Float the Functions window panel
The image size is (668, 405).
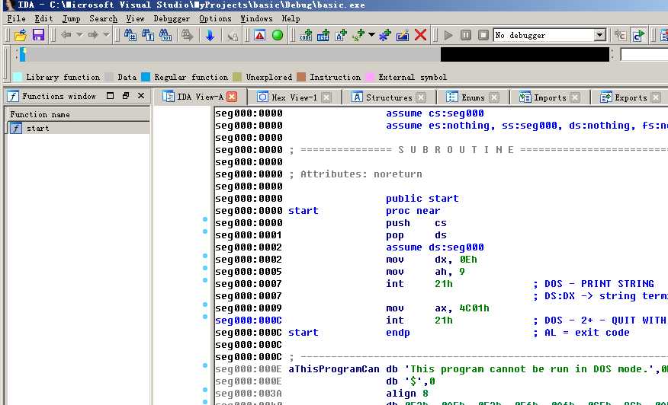[x=110, y=96]
